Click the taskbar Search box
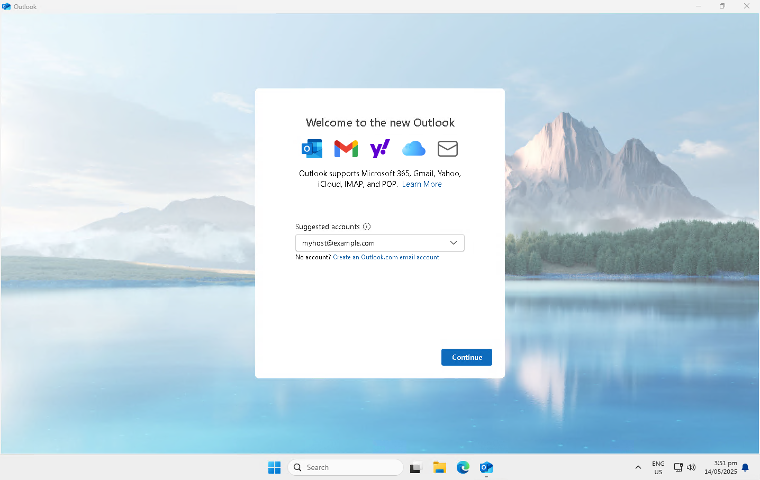This screenshot has height=480, width=760. tap(345, 467)
